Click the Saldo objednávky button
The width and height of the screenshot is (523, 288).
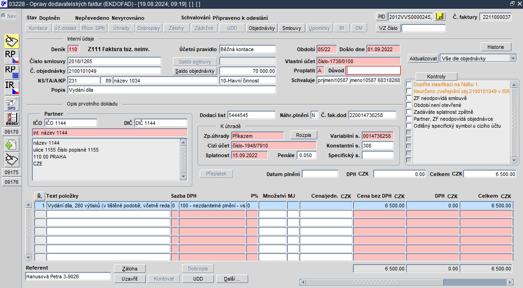[x=195, y=71]
